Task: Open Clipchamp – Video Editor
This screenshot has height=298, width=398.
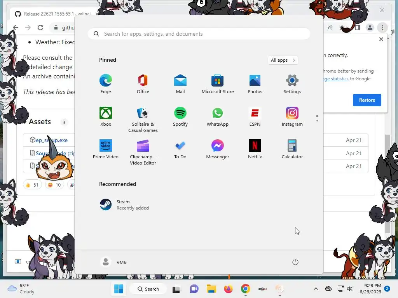Action: [x=143, y=152]
